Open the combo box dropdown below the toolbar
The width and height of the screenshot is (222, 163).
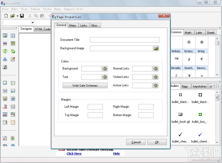point(33,22)
